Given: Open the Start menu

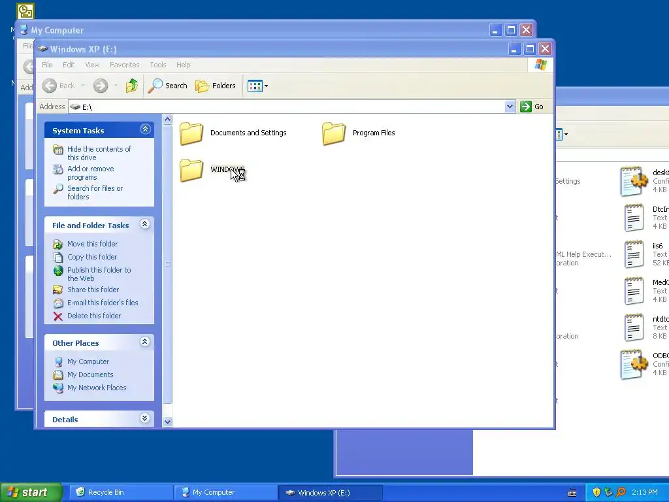Looking at the screenshot, I should pyautogui.click(x=31, y=493).
